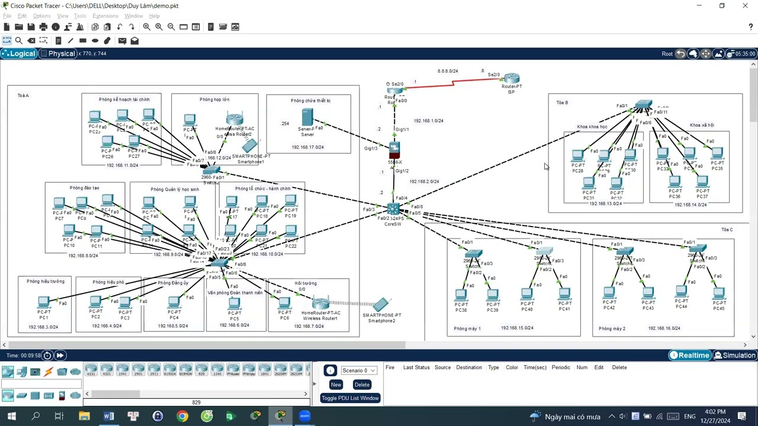Open the Network Information icon

pyautogui.click(x=56, y=27)
